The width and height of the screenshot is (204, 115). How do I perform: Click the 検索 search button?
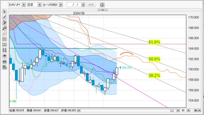(91, 5)
